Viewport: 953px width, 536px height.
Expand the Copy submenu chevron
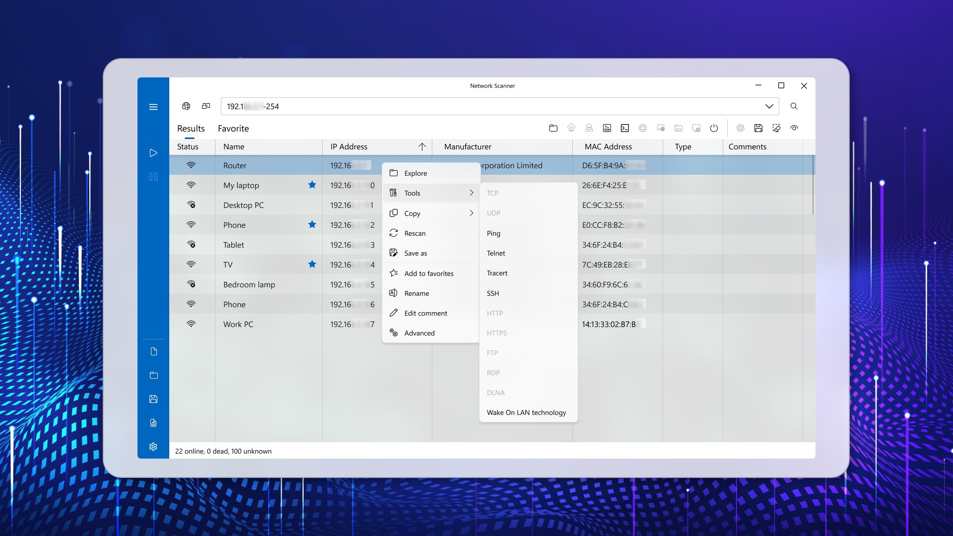[x=472, y=213]
